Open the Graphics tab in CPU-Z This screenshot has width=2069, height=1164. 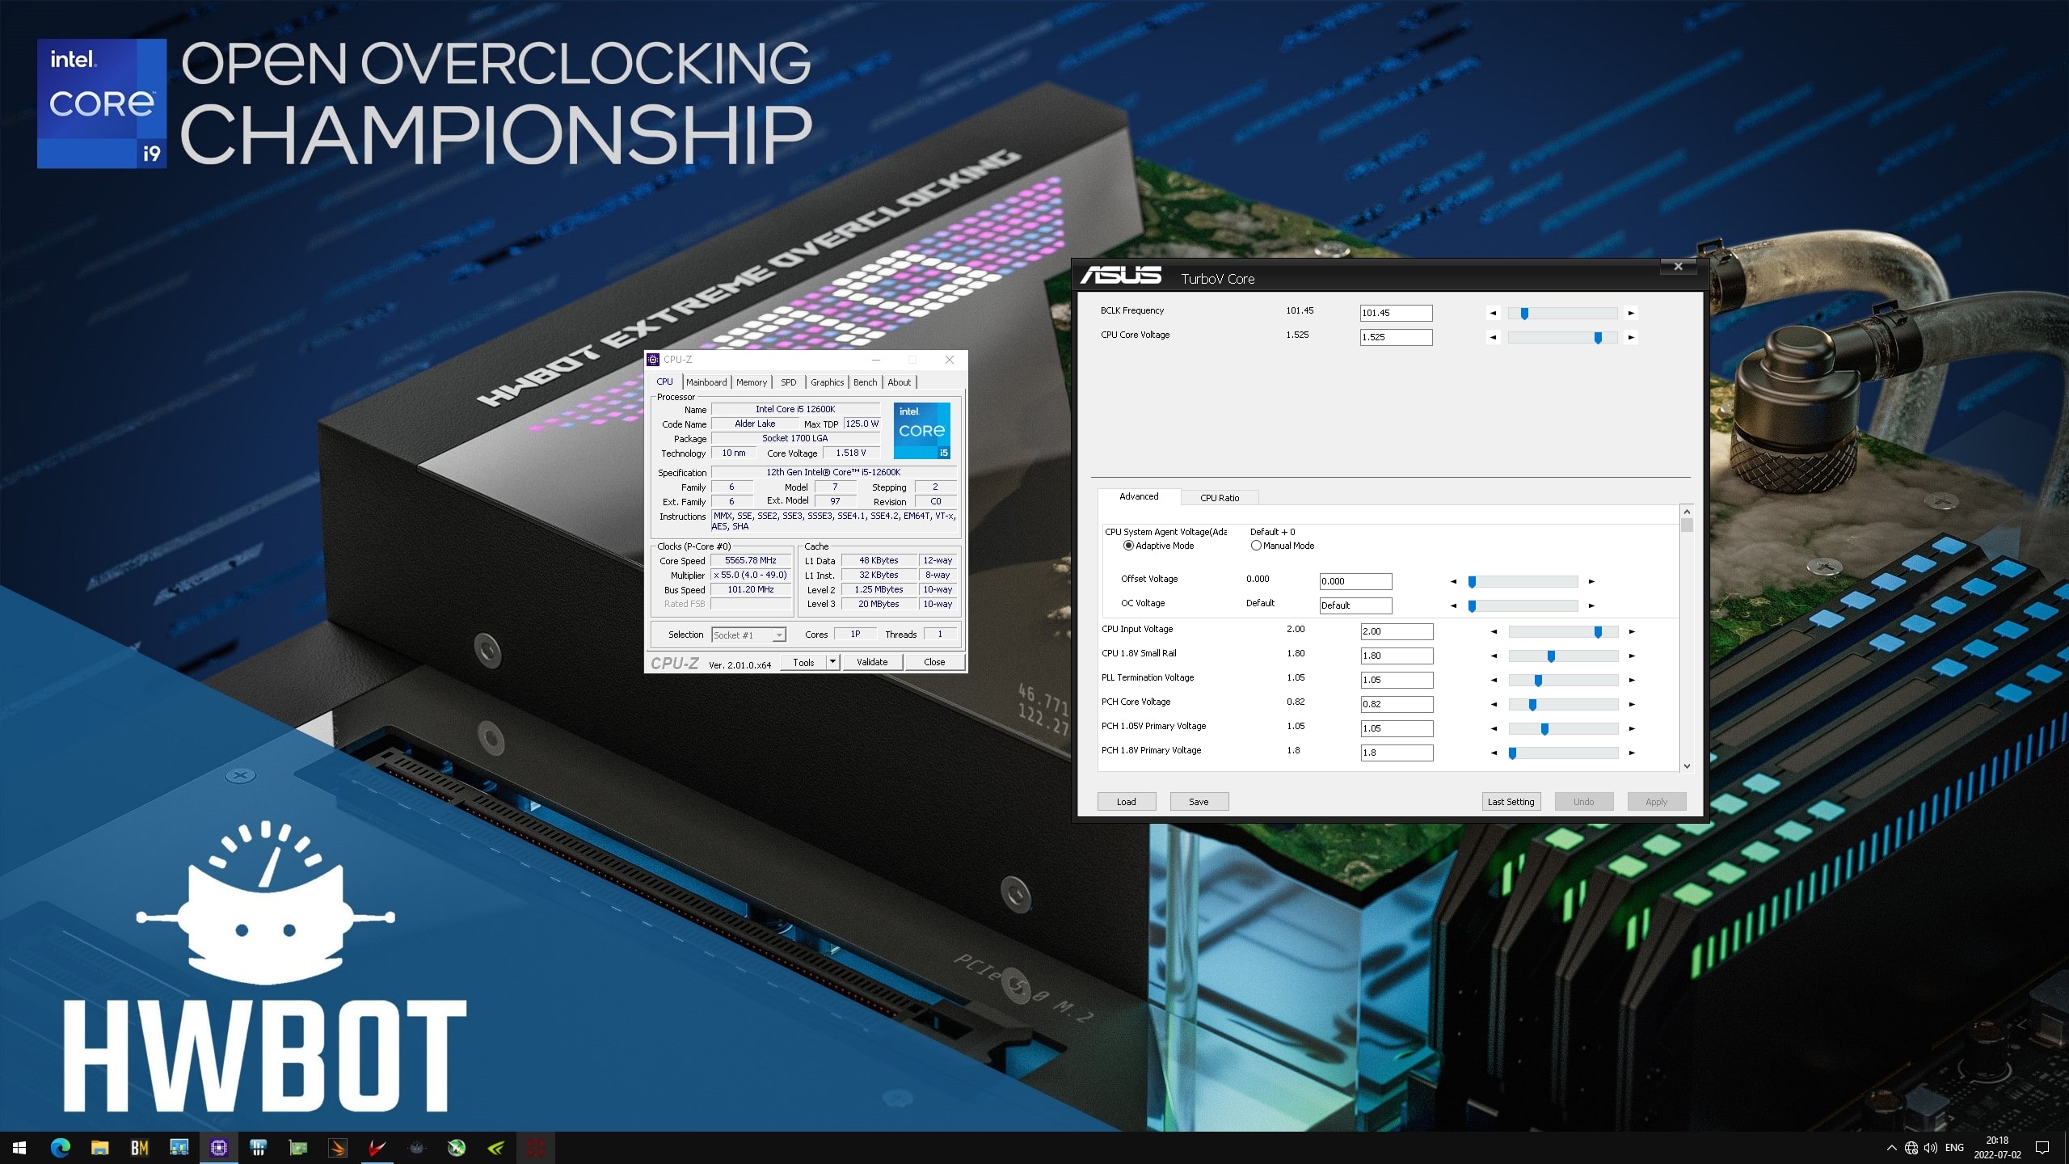(828, 382)
